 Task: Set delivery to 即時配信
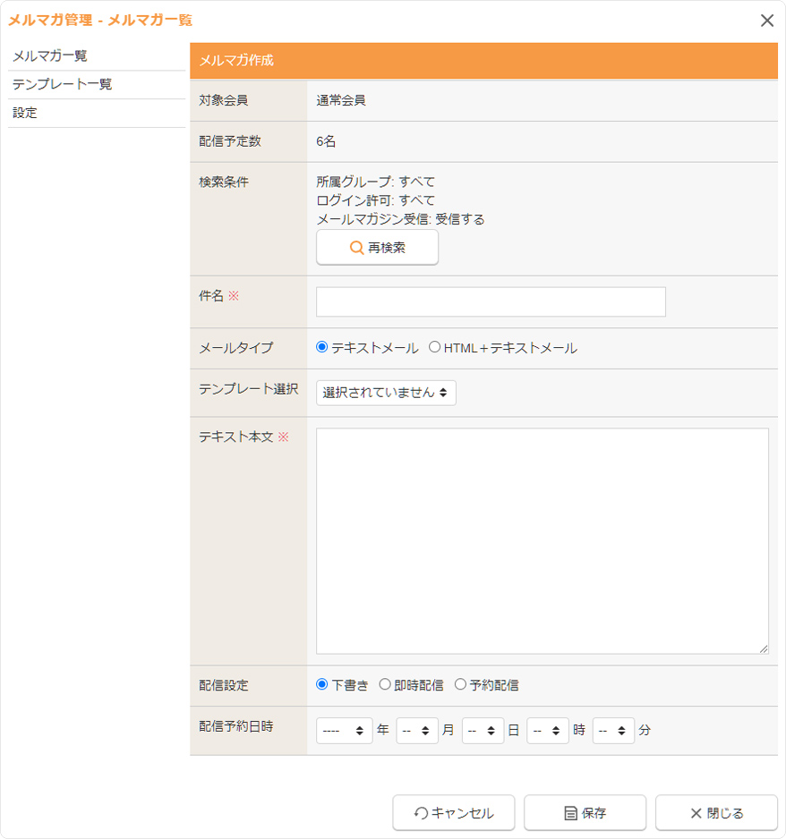pos(385,685)
